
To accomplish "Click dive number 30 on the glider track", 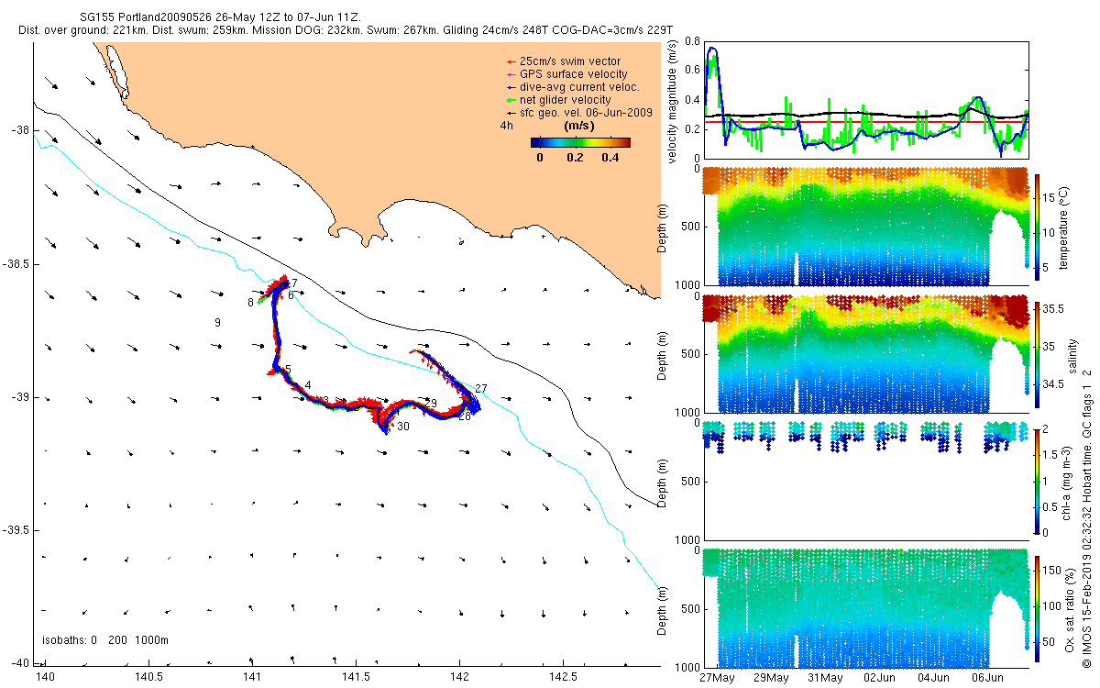I will tap(403, 427).
